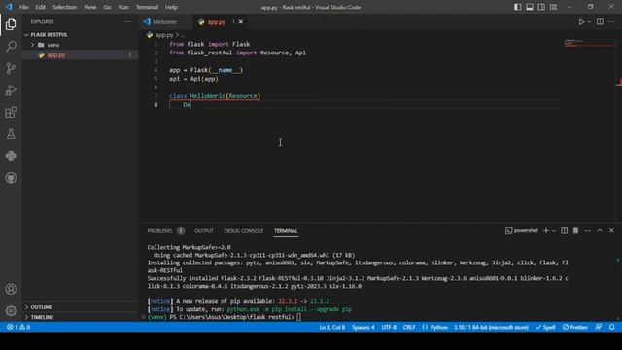Open the File menu
This screenshot has height=350, width=622.
pos(23,7)
